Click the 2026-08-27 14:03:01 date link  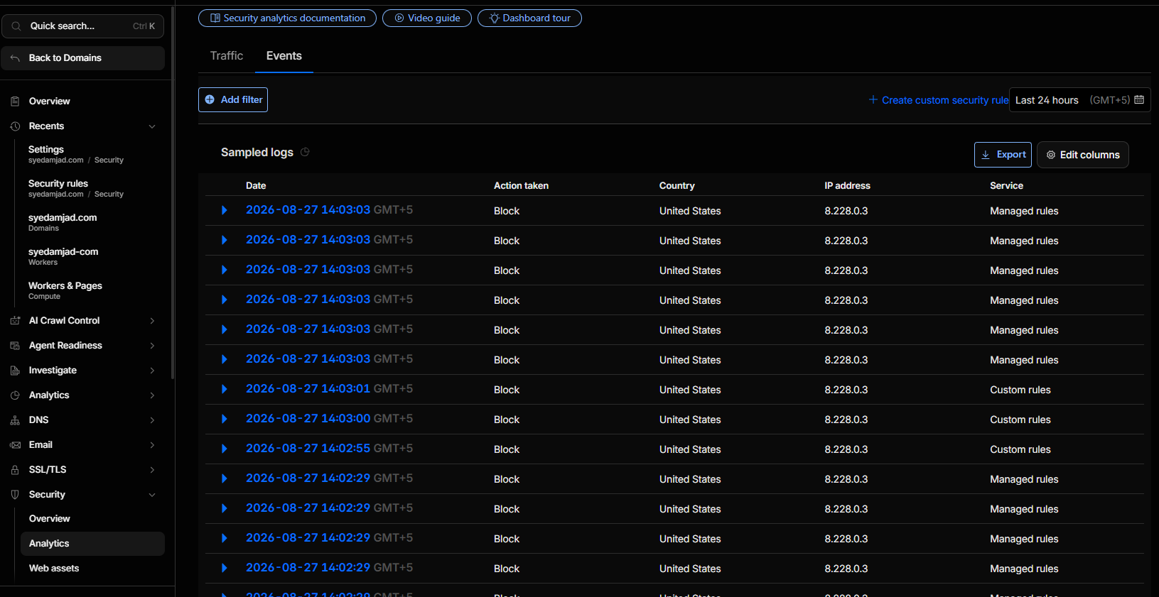pyautogui.click(x=308, y=389)
